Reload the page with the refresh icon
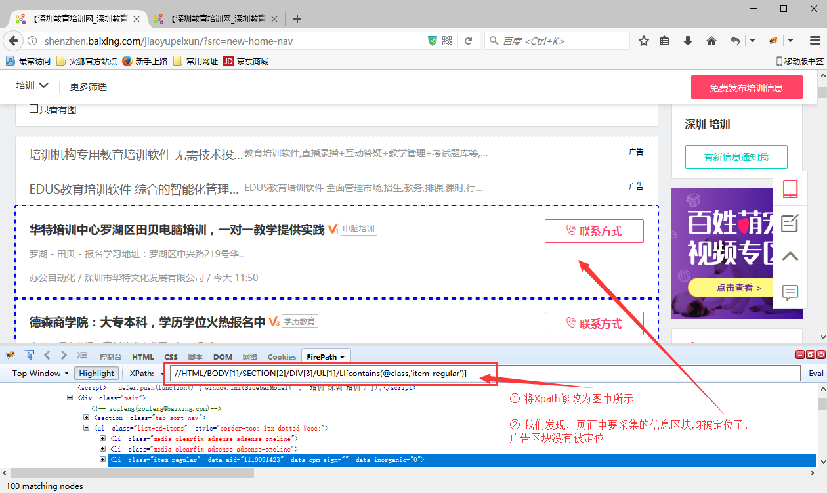Viewport: 827px width, 493px height. [x=469, y=41]
